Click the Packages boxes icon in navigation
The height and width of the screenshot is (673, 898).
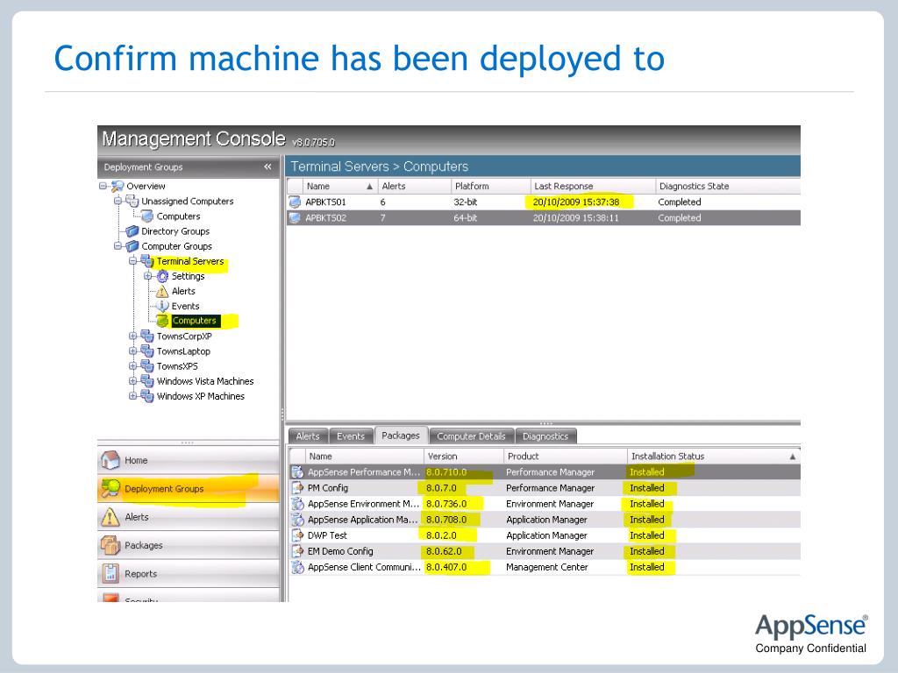[110, 545]
